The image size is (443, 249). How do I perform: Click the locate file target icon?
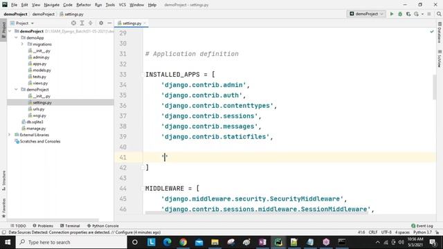(73, 23)
